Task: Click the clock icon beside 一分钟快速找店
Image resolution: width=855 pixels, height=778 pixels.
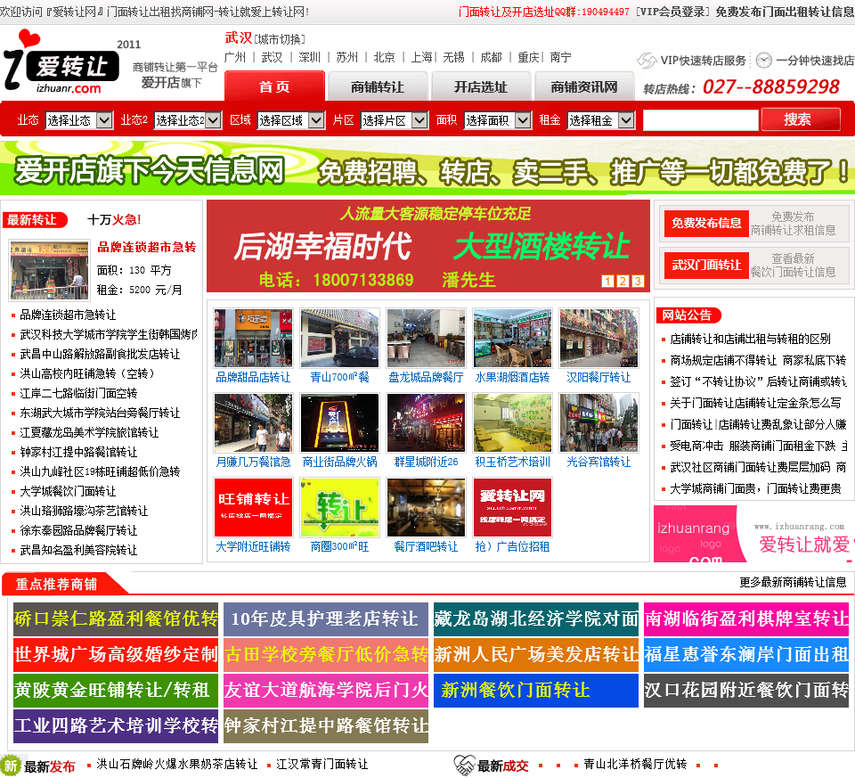Action: point(764,60)
